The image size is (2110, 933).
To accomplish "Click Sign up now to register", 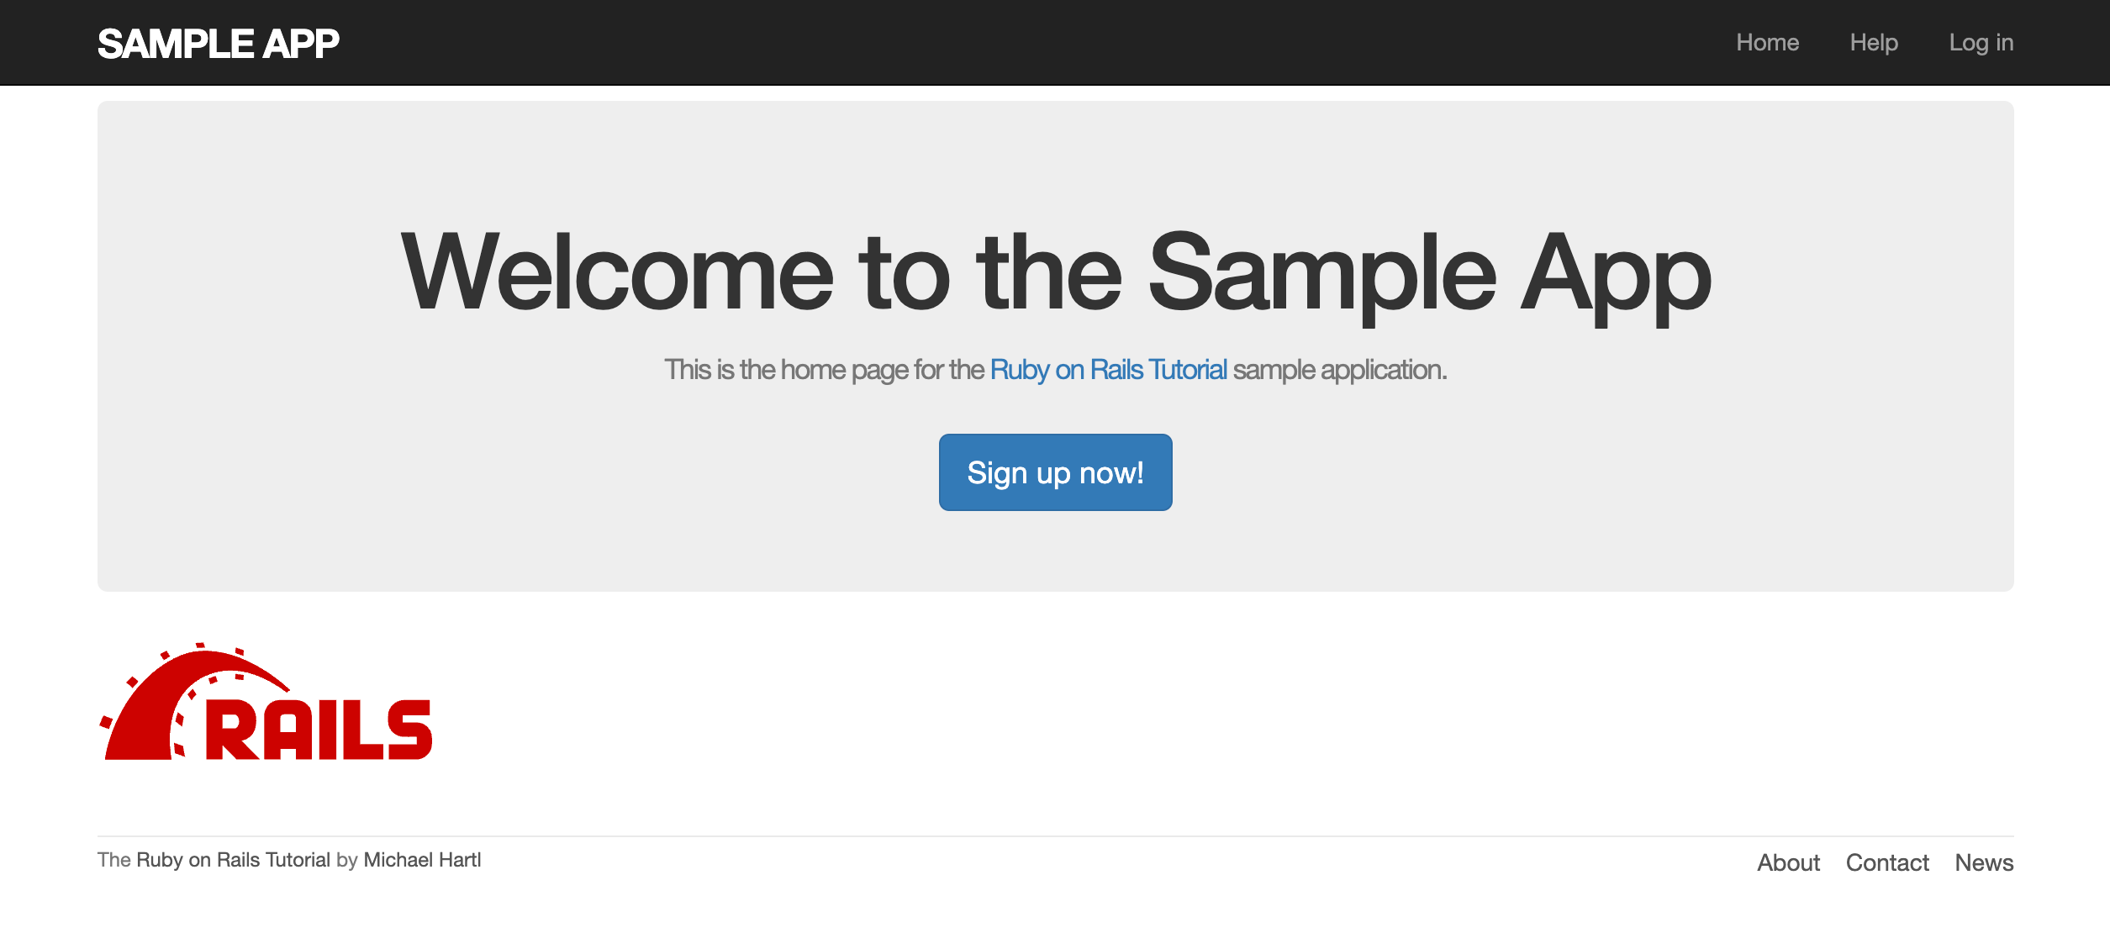I will tap(1055, 472).
